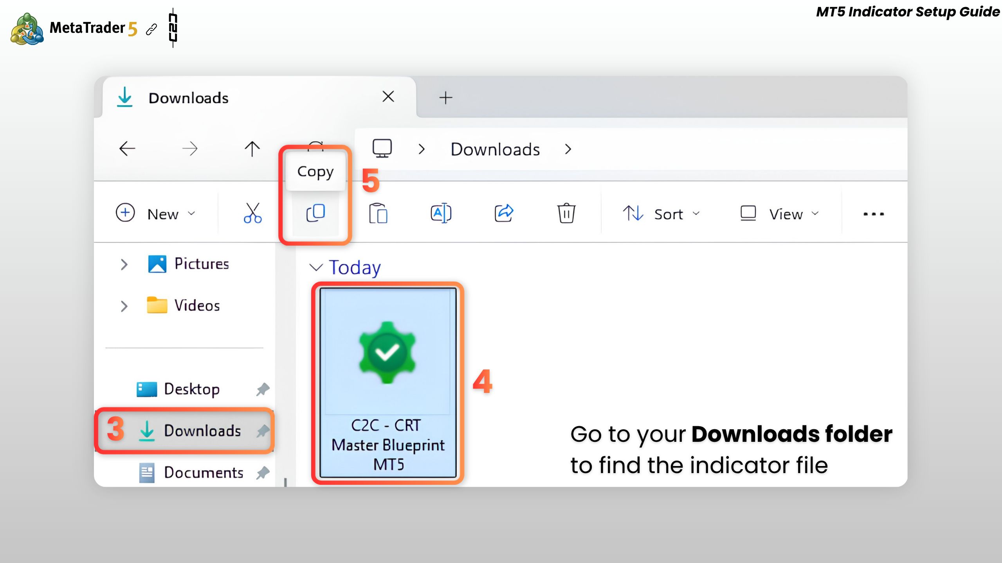Open Videos in the sidebar
1002x563 pixels.
click(x=183, y=305)
